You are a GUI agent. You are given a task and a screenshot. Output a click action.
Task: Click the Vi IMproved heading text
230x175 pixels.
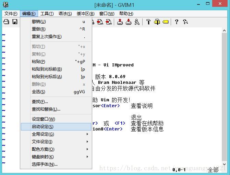[119, 65]
